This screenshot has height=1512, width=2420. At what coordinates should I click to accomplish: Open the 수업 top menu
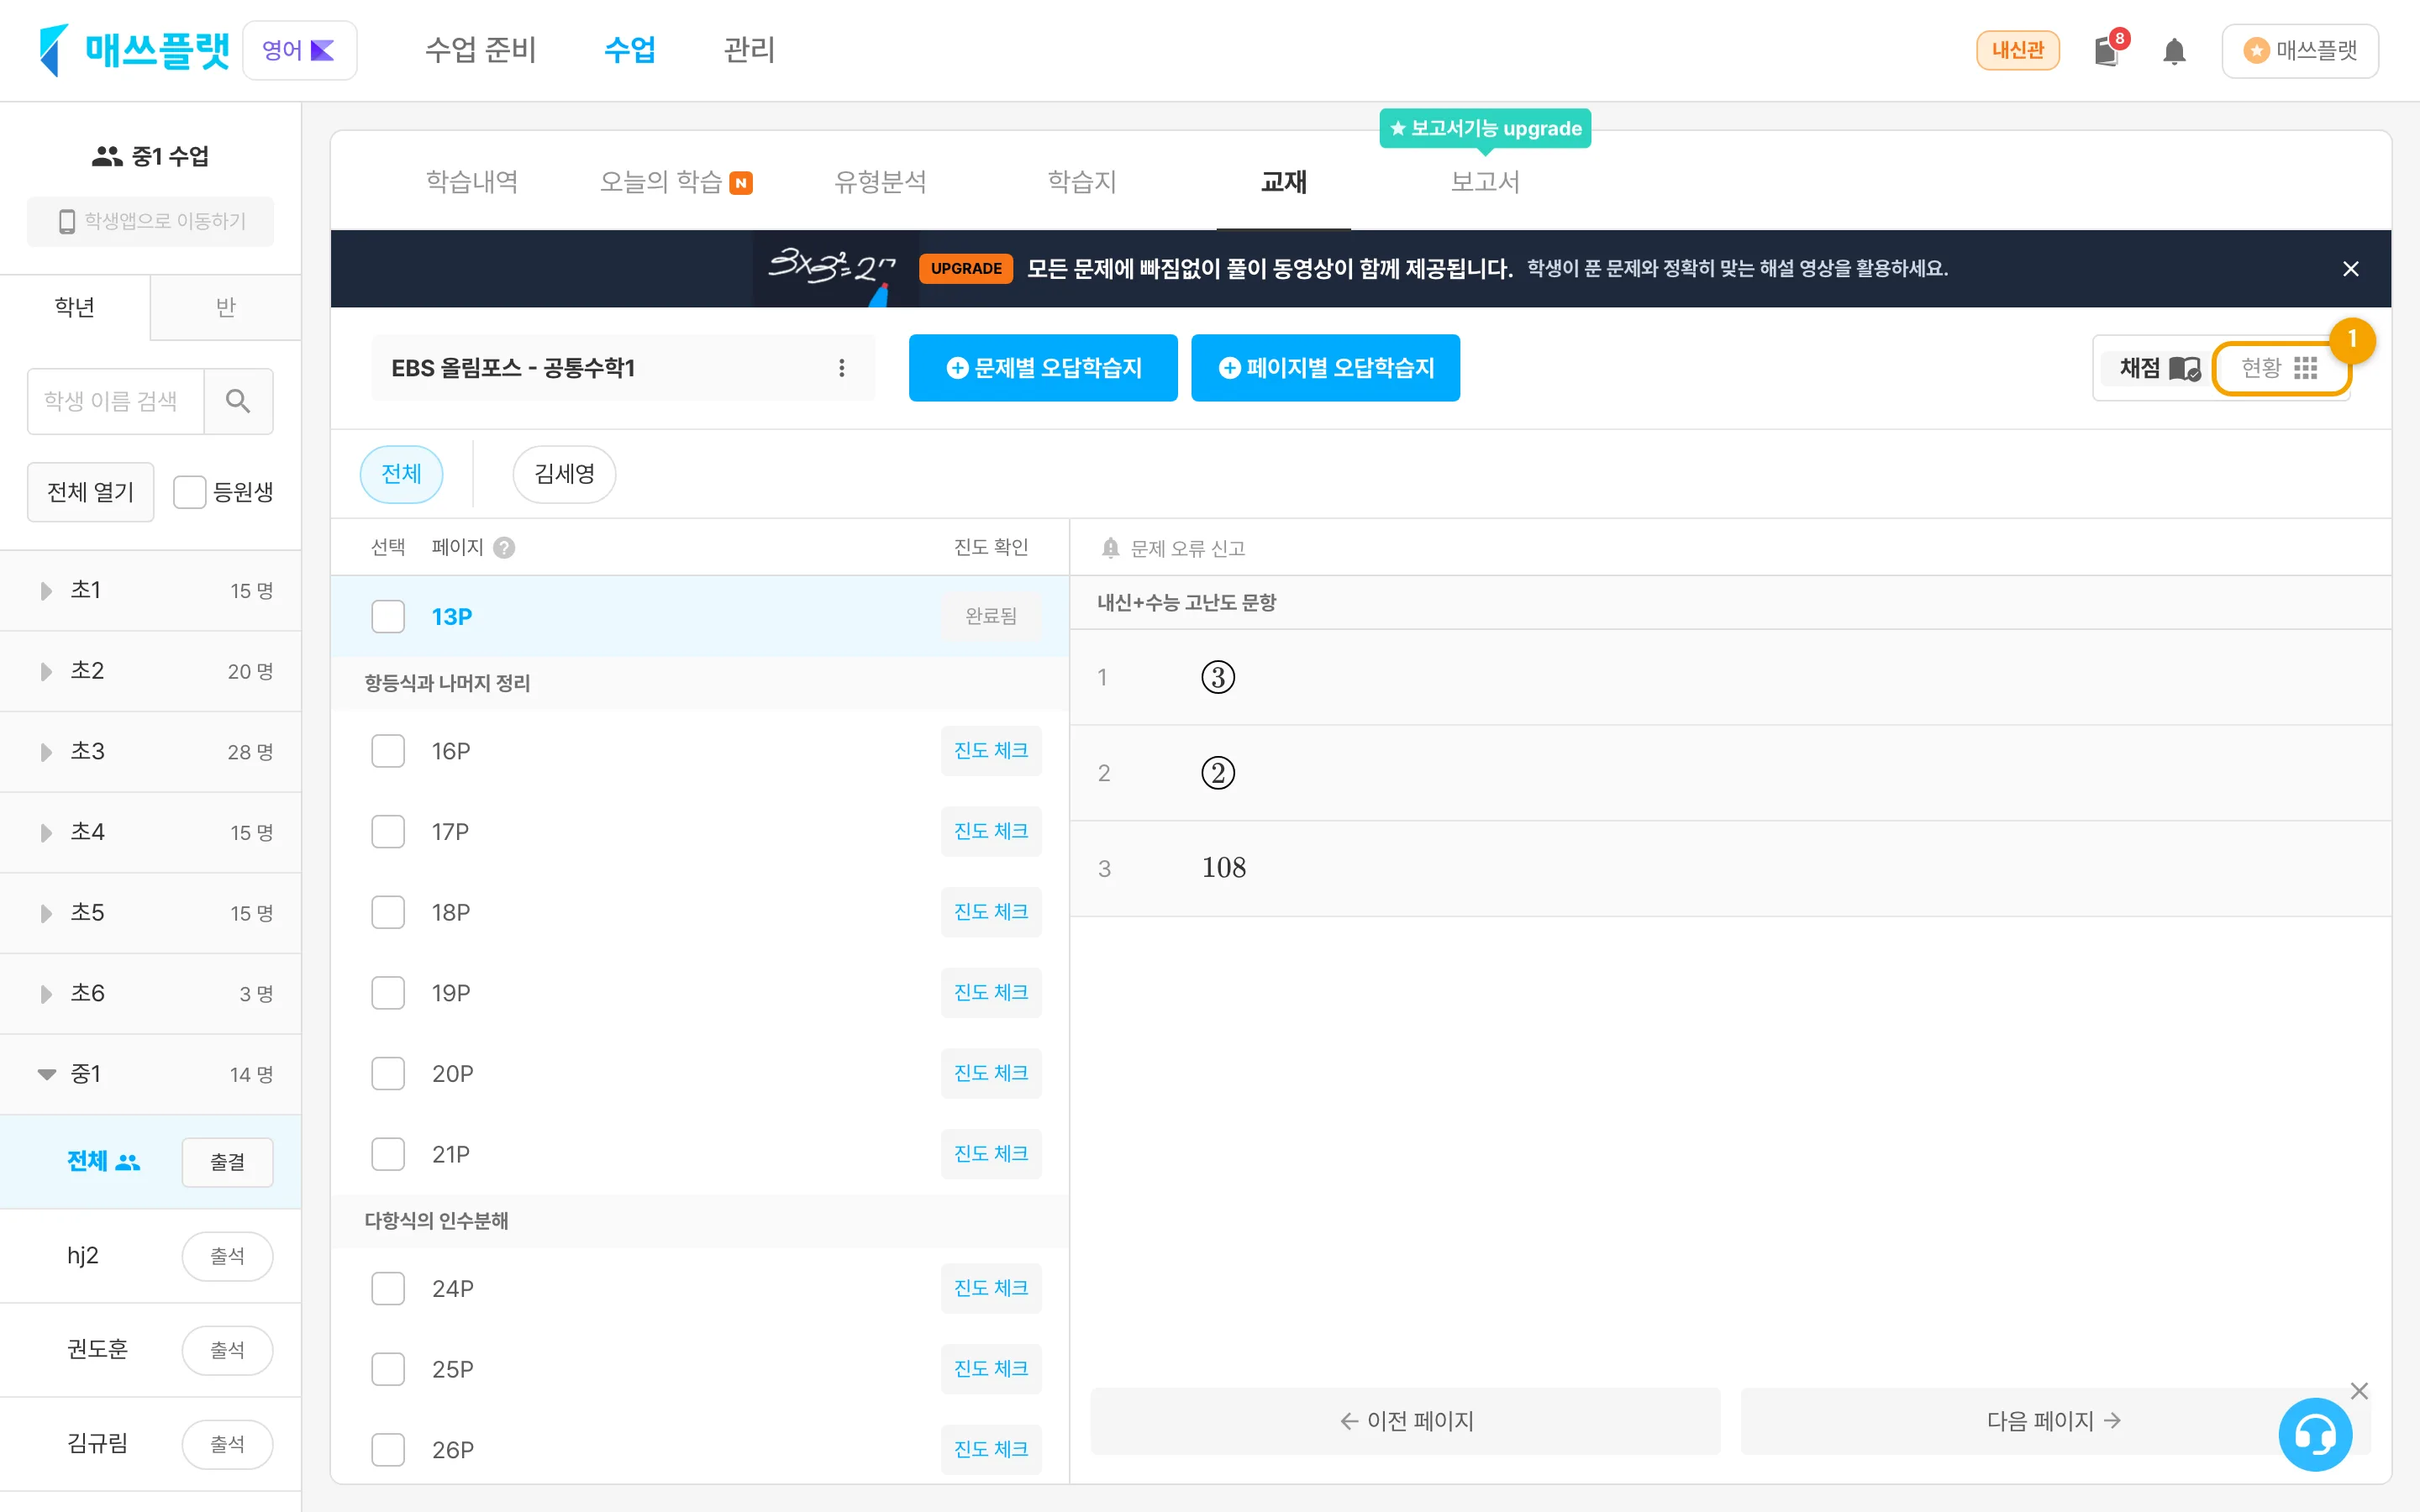pos(630,50)
